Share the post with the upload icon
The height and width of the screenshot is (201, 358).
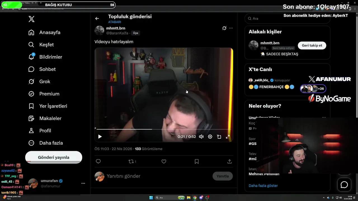point(229,161)
